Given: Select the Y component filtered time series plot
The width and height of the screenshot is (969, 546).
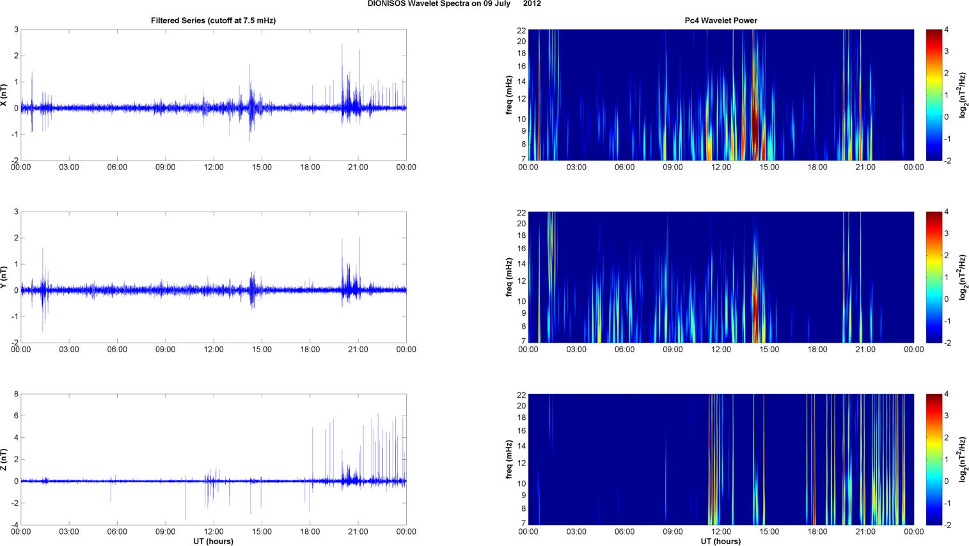Looking at the screenshot, I should [x=214, y=277].
